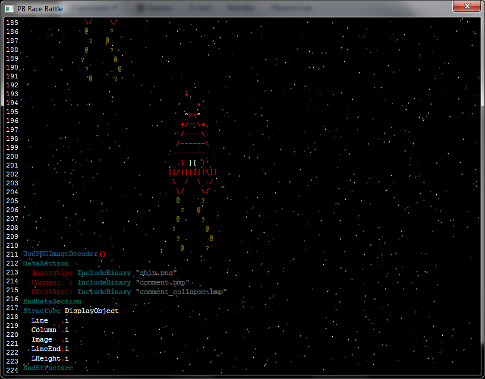
Task: Click the "ship.png" string on line 213
Action: 157,273
